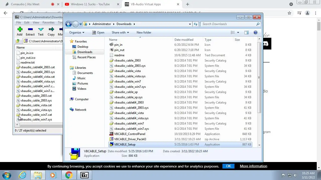321x180 pixels.
Task: Select Music library in navigation pane
Action: 82,78
